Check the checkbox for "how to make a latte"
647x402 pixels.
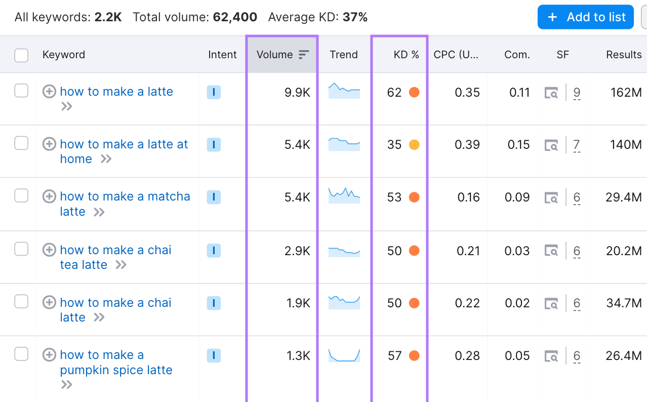21,92
